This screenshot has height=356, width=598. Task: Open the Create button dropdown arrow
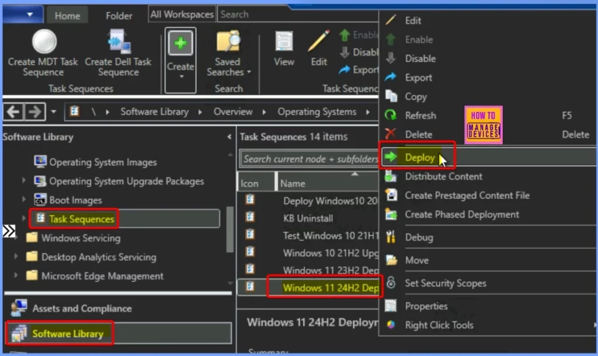(181, 76)
